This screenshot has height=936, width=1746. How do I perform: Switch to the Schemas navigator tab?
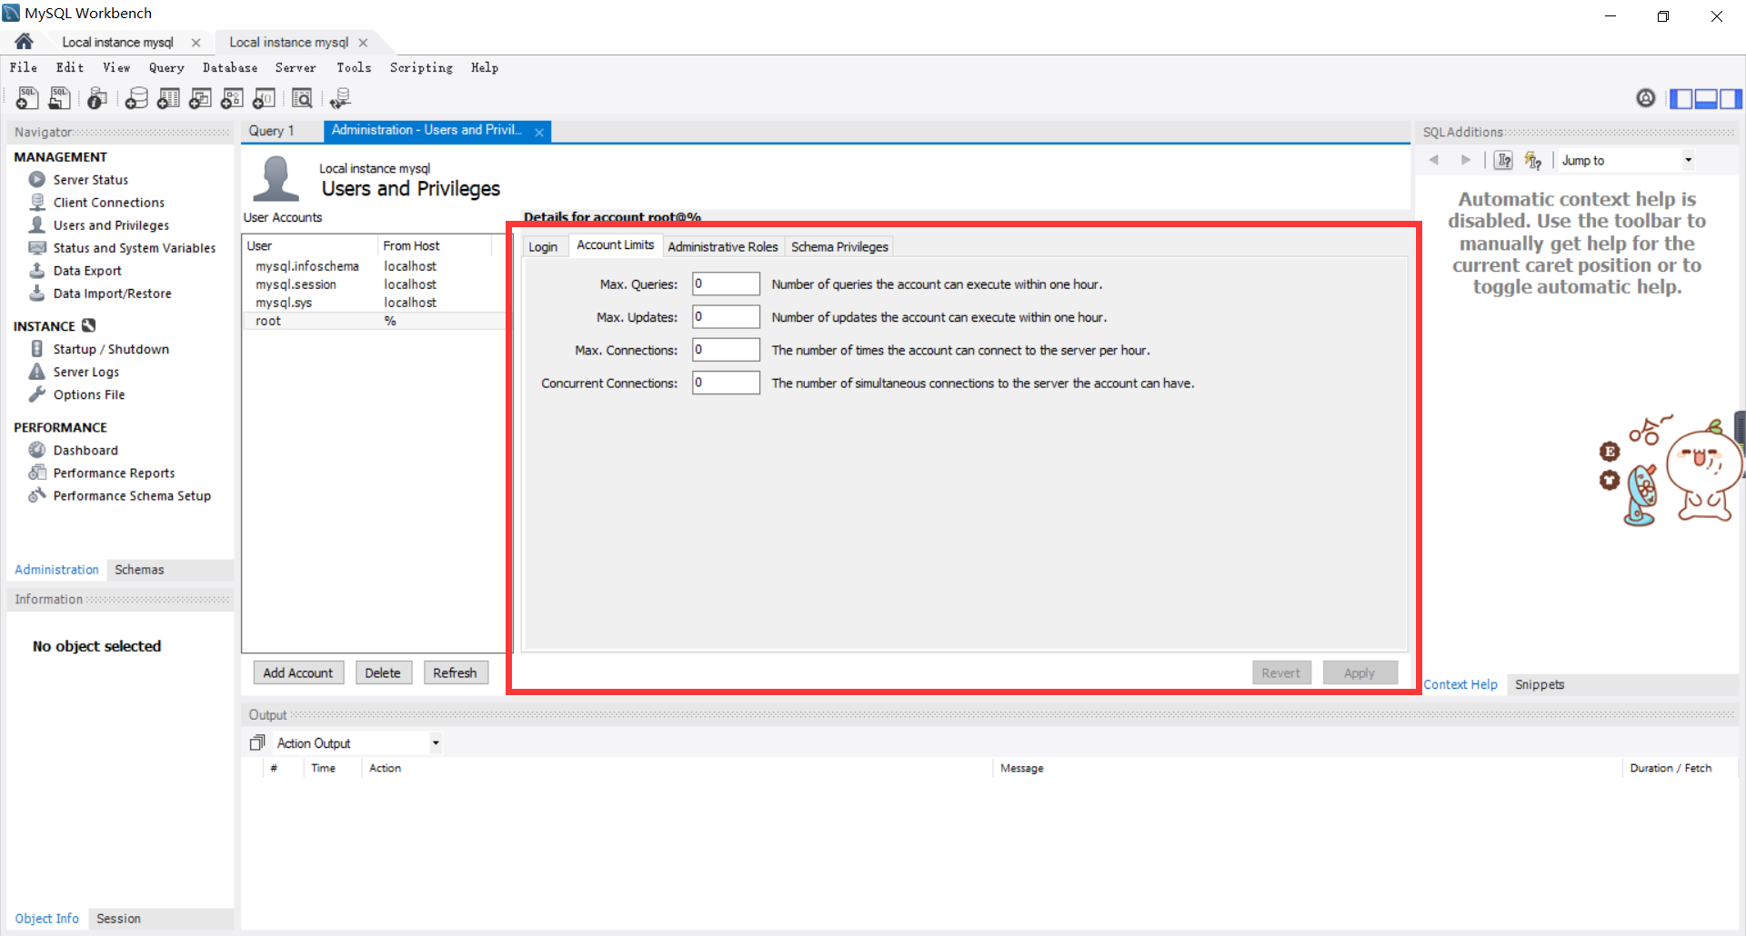point(139,570)
